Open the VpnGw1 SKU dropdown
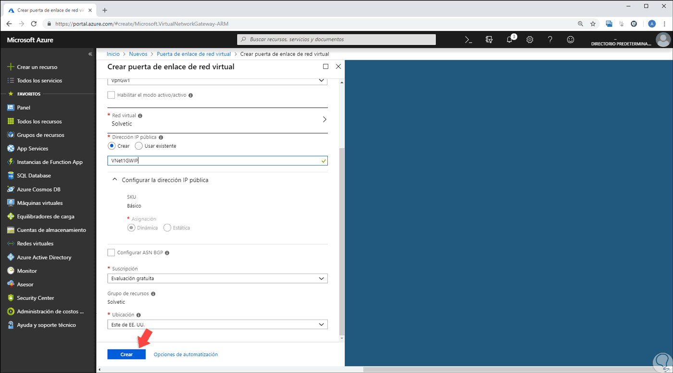This screenshot has height=373, width=673. [217, 81]
